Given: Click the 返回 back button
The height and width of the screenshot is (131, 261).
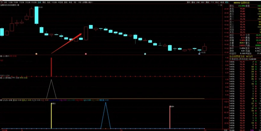Looking at the screenshot, I should coord(227,2).
